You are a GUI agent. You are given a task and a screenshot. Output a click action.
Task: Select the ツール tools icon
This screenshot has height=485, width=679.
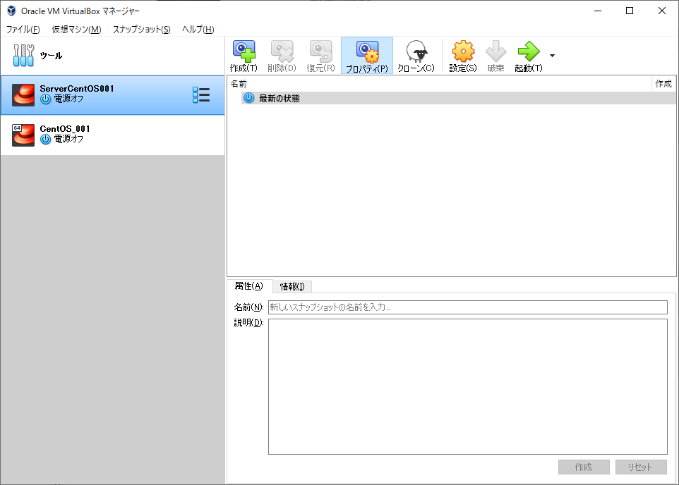tap(23, 56)
